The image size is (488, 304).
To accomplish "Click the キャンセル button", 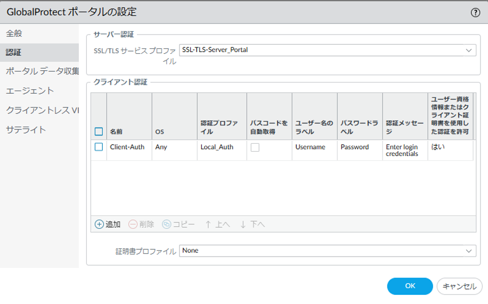I will (459, 286).
